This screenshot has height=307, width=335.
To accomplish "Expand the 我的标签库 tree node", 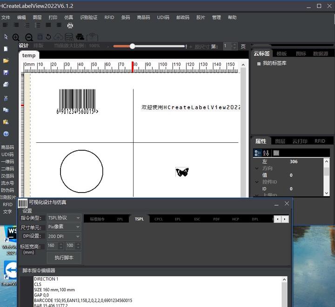I will 259,63.
